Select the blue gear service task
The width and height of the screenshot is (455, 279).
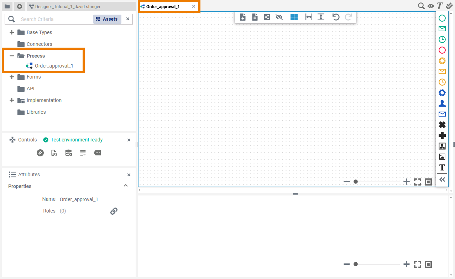(x=442, y=93)
